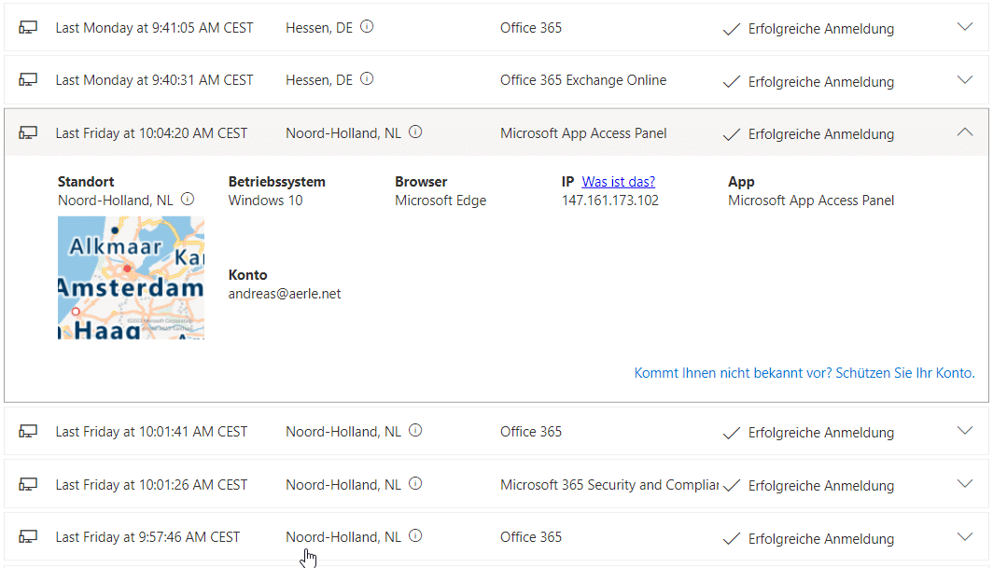
Task: Click info icon beside Hessen, DE at 9:41:05
Action: tap(367, 27)
